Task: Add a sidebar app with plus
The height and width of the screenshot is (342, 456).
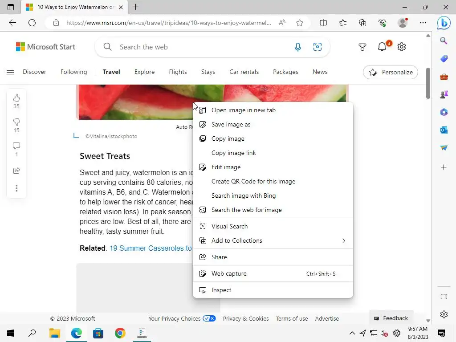Action: (x=444, y=167)
